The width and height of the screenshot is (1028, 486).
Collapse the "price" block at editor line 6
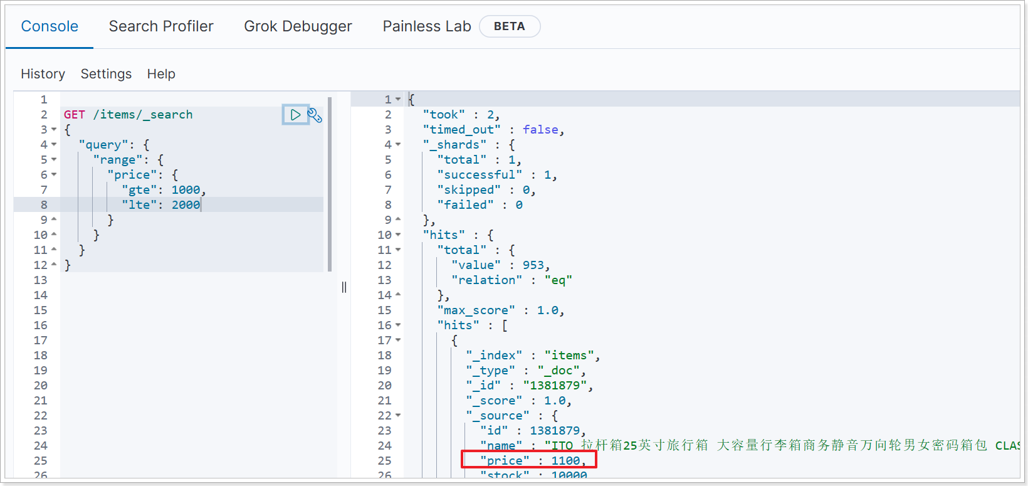54,175
